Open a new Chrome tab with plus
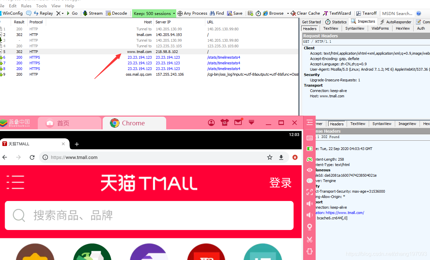 click(x=77, y=144)
